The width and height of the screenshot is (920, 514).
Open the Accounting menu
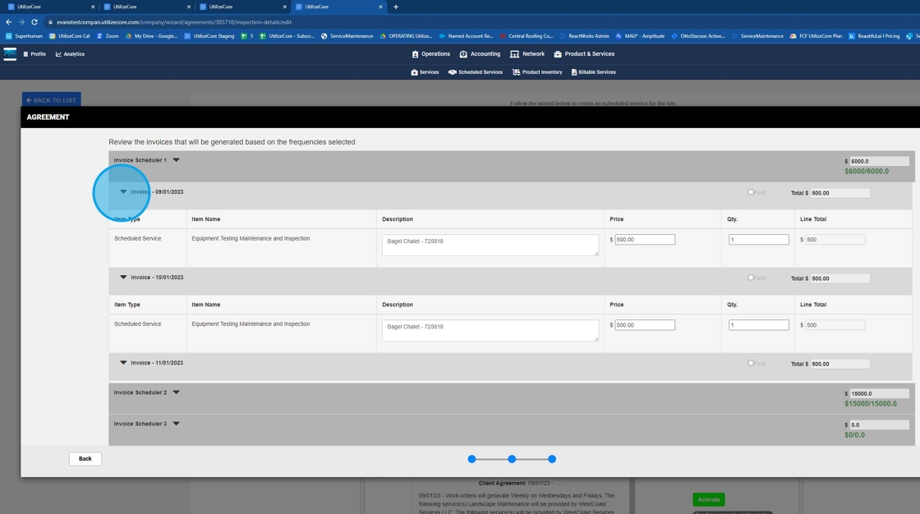(x=480, y=54)
